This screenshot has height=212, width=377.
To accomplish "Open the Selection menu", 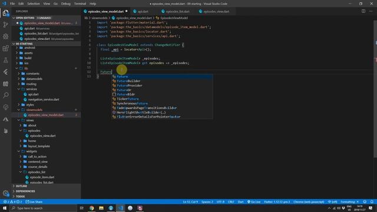I will [34, 4].
